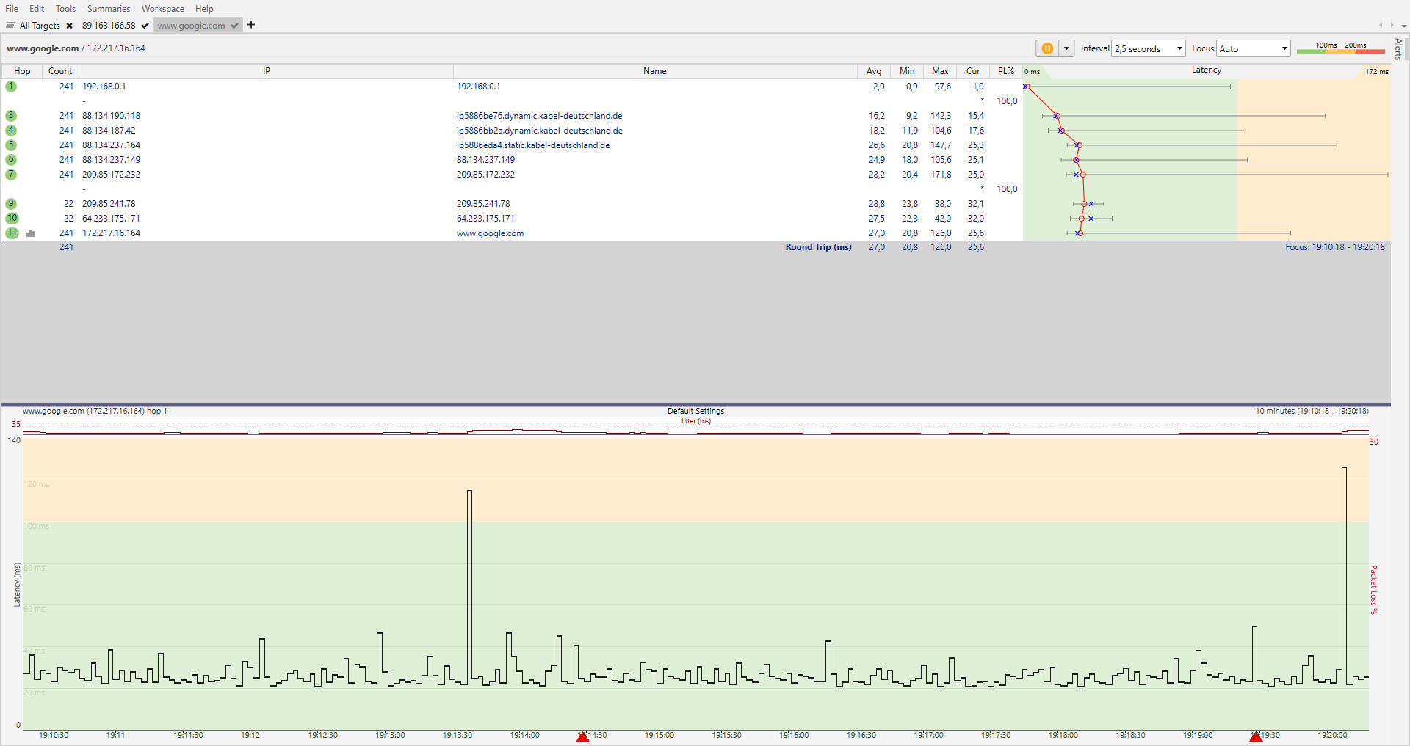Click the hop 4 green number icon

(x=11, y=131)
